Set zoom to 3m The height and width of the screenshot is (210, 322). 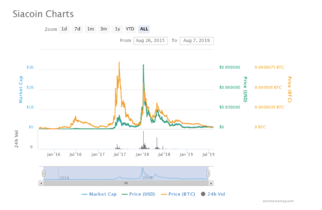pos(104,29)
